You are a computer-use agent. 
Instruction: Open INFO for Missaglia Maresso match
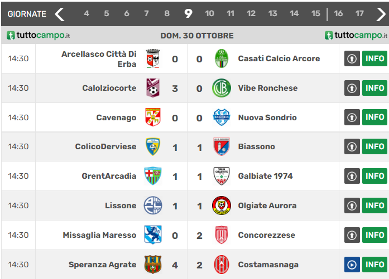click(374, 235)
